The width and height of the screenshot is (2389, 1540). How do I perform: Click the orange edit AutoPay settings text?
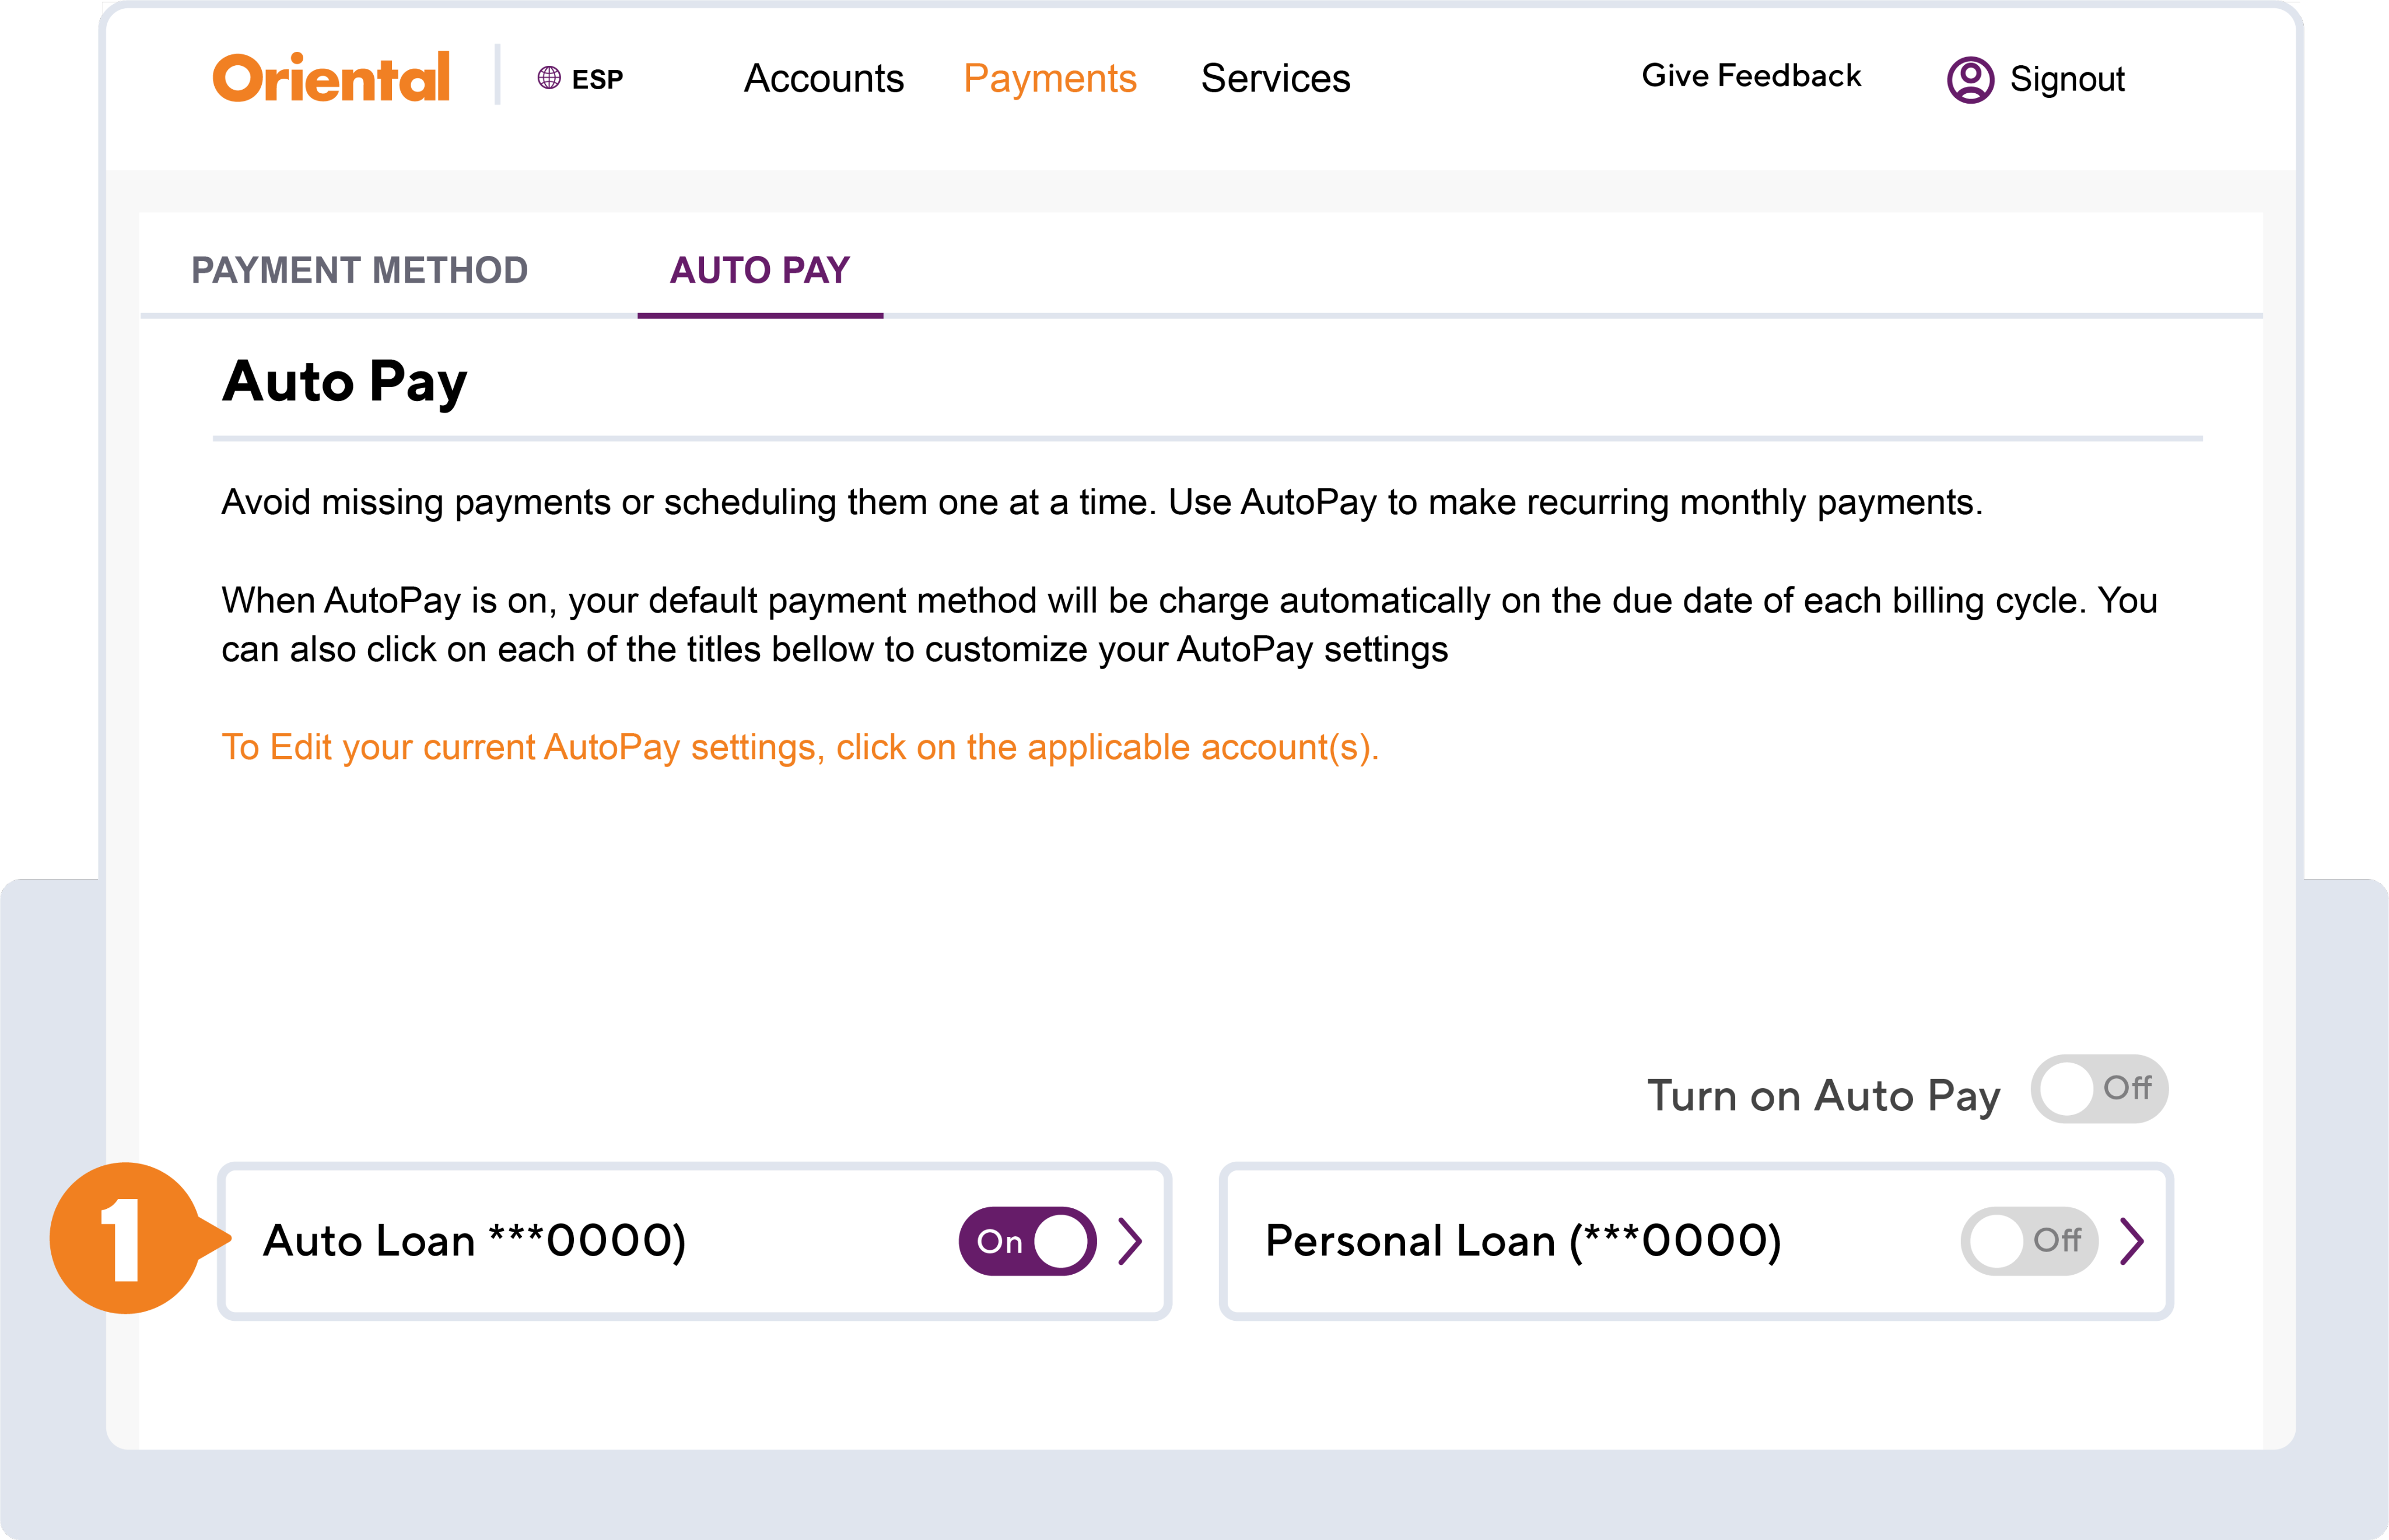(799, 747)
